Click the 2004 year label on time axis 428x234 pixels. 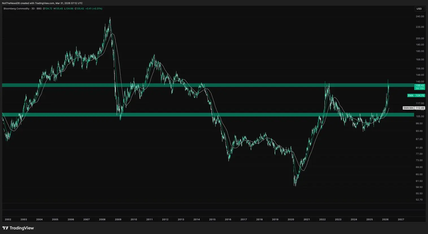click(39, 220)
